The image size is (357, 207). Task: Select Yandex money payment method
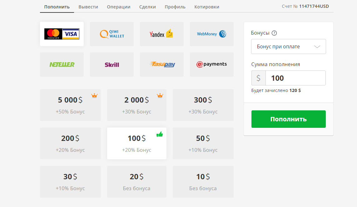161,34
